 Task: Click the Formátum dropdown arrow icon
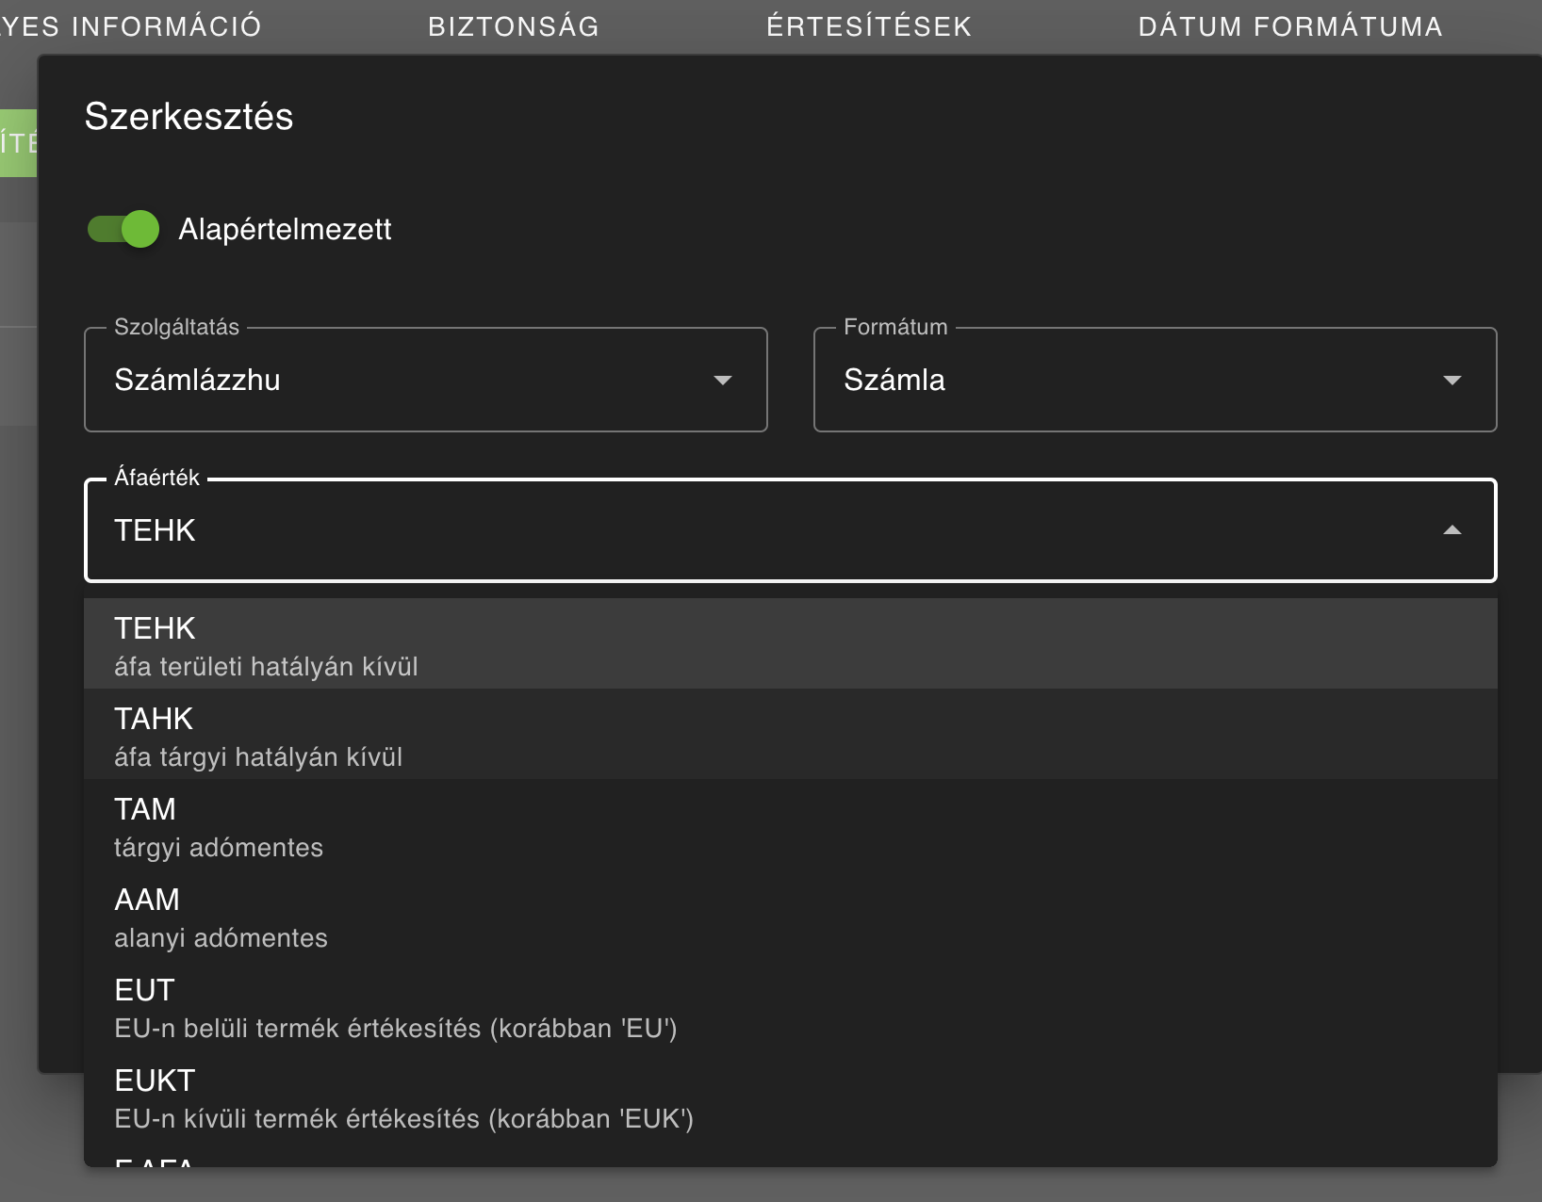pyautogui.click(x=1452, y=380)
